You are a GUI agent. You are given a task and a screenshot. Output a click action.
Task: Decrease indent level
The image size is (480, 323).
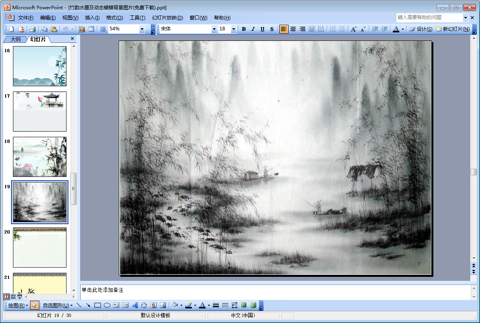tap(375, 29)
